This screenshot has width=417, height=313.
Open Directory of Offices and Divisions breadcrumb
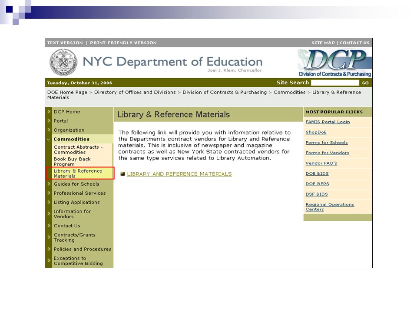(135, 92)
